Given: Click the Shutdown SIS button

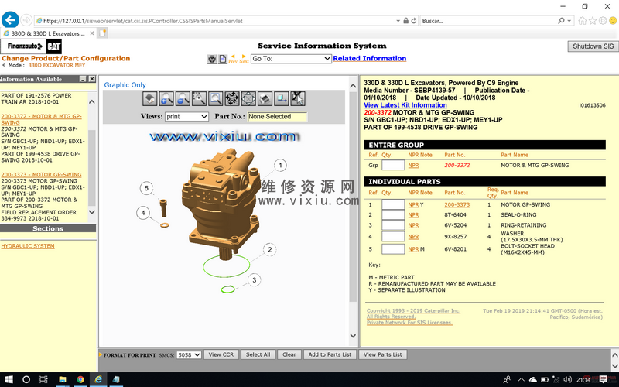Looking at the screenshot, I should coord(593,46).
